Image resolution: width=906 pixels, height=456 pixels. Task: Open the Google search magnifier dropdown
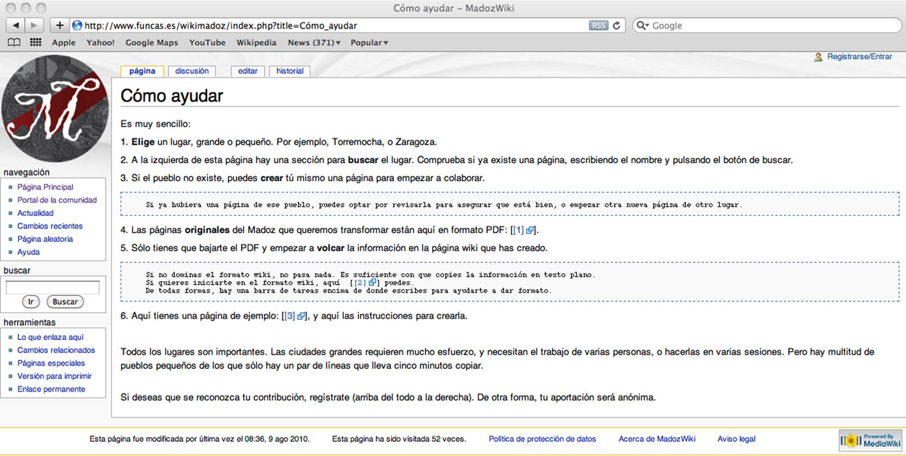click(642, 25)
